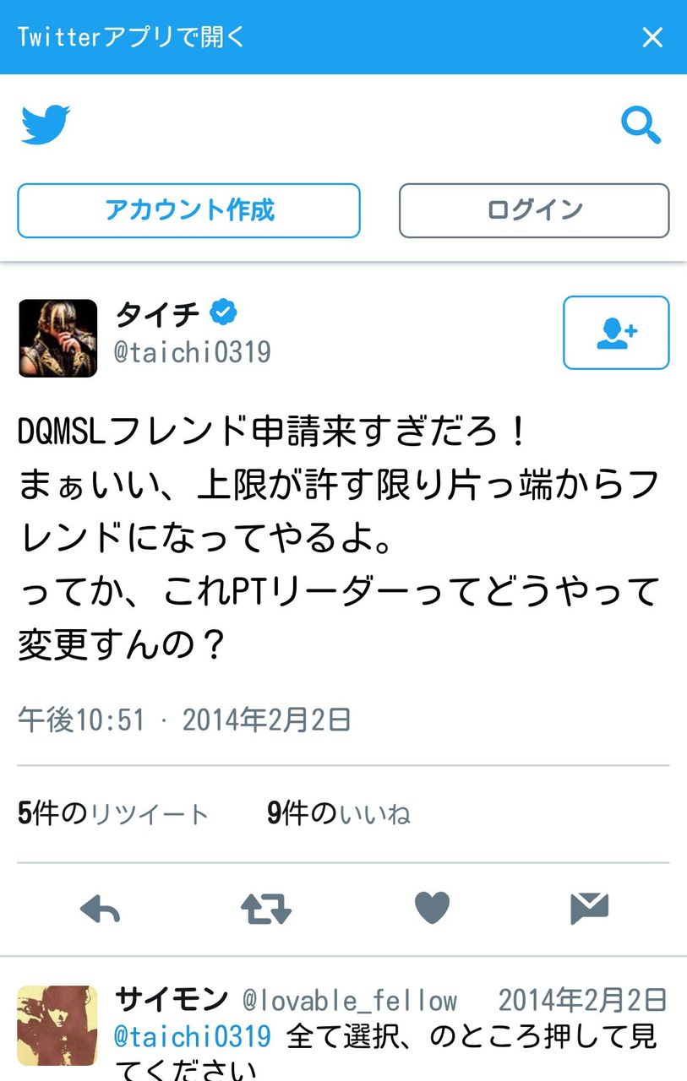687x1081 pixels.
Task: Tap ログイン button
Action: pos(534,210)
